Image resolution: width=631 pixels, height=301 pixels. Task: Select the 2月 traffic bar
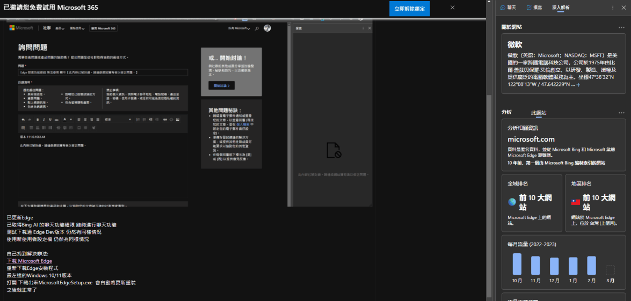tap(592, 266)
